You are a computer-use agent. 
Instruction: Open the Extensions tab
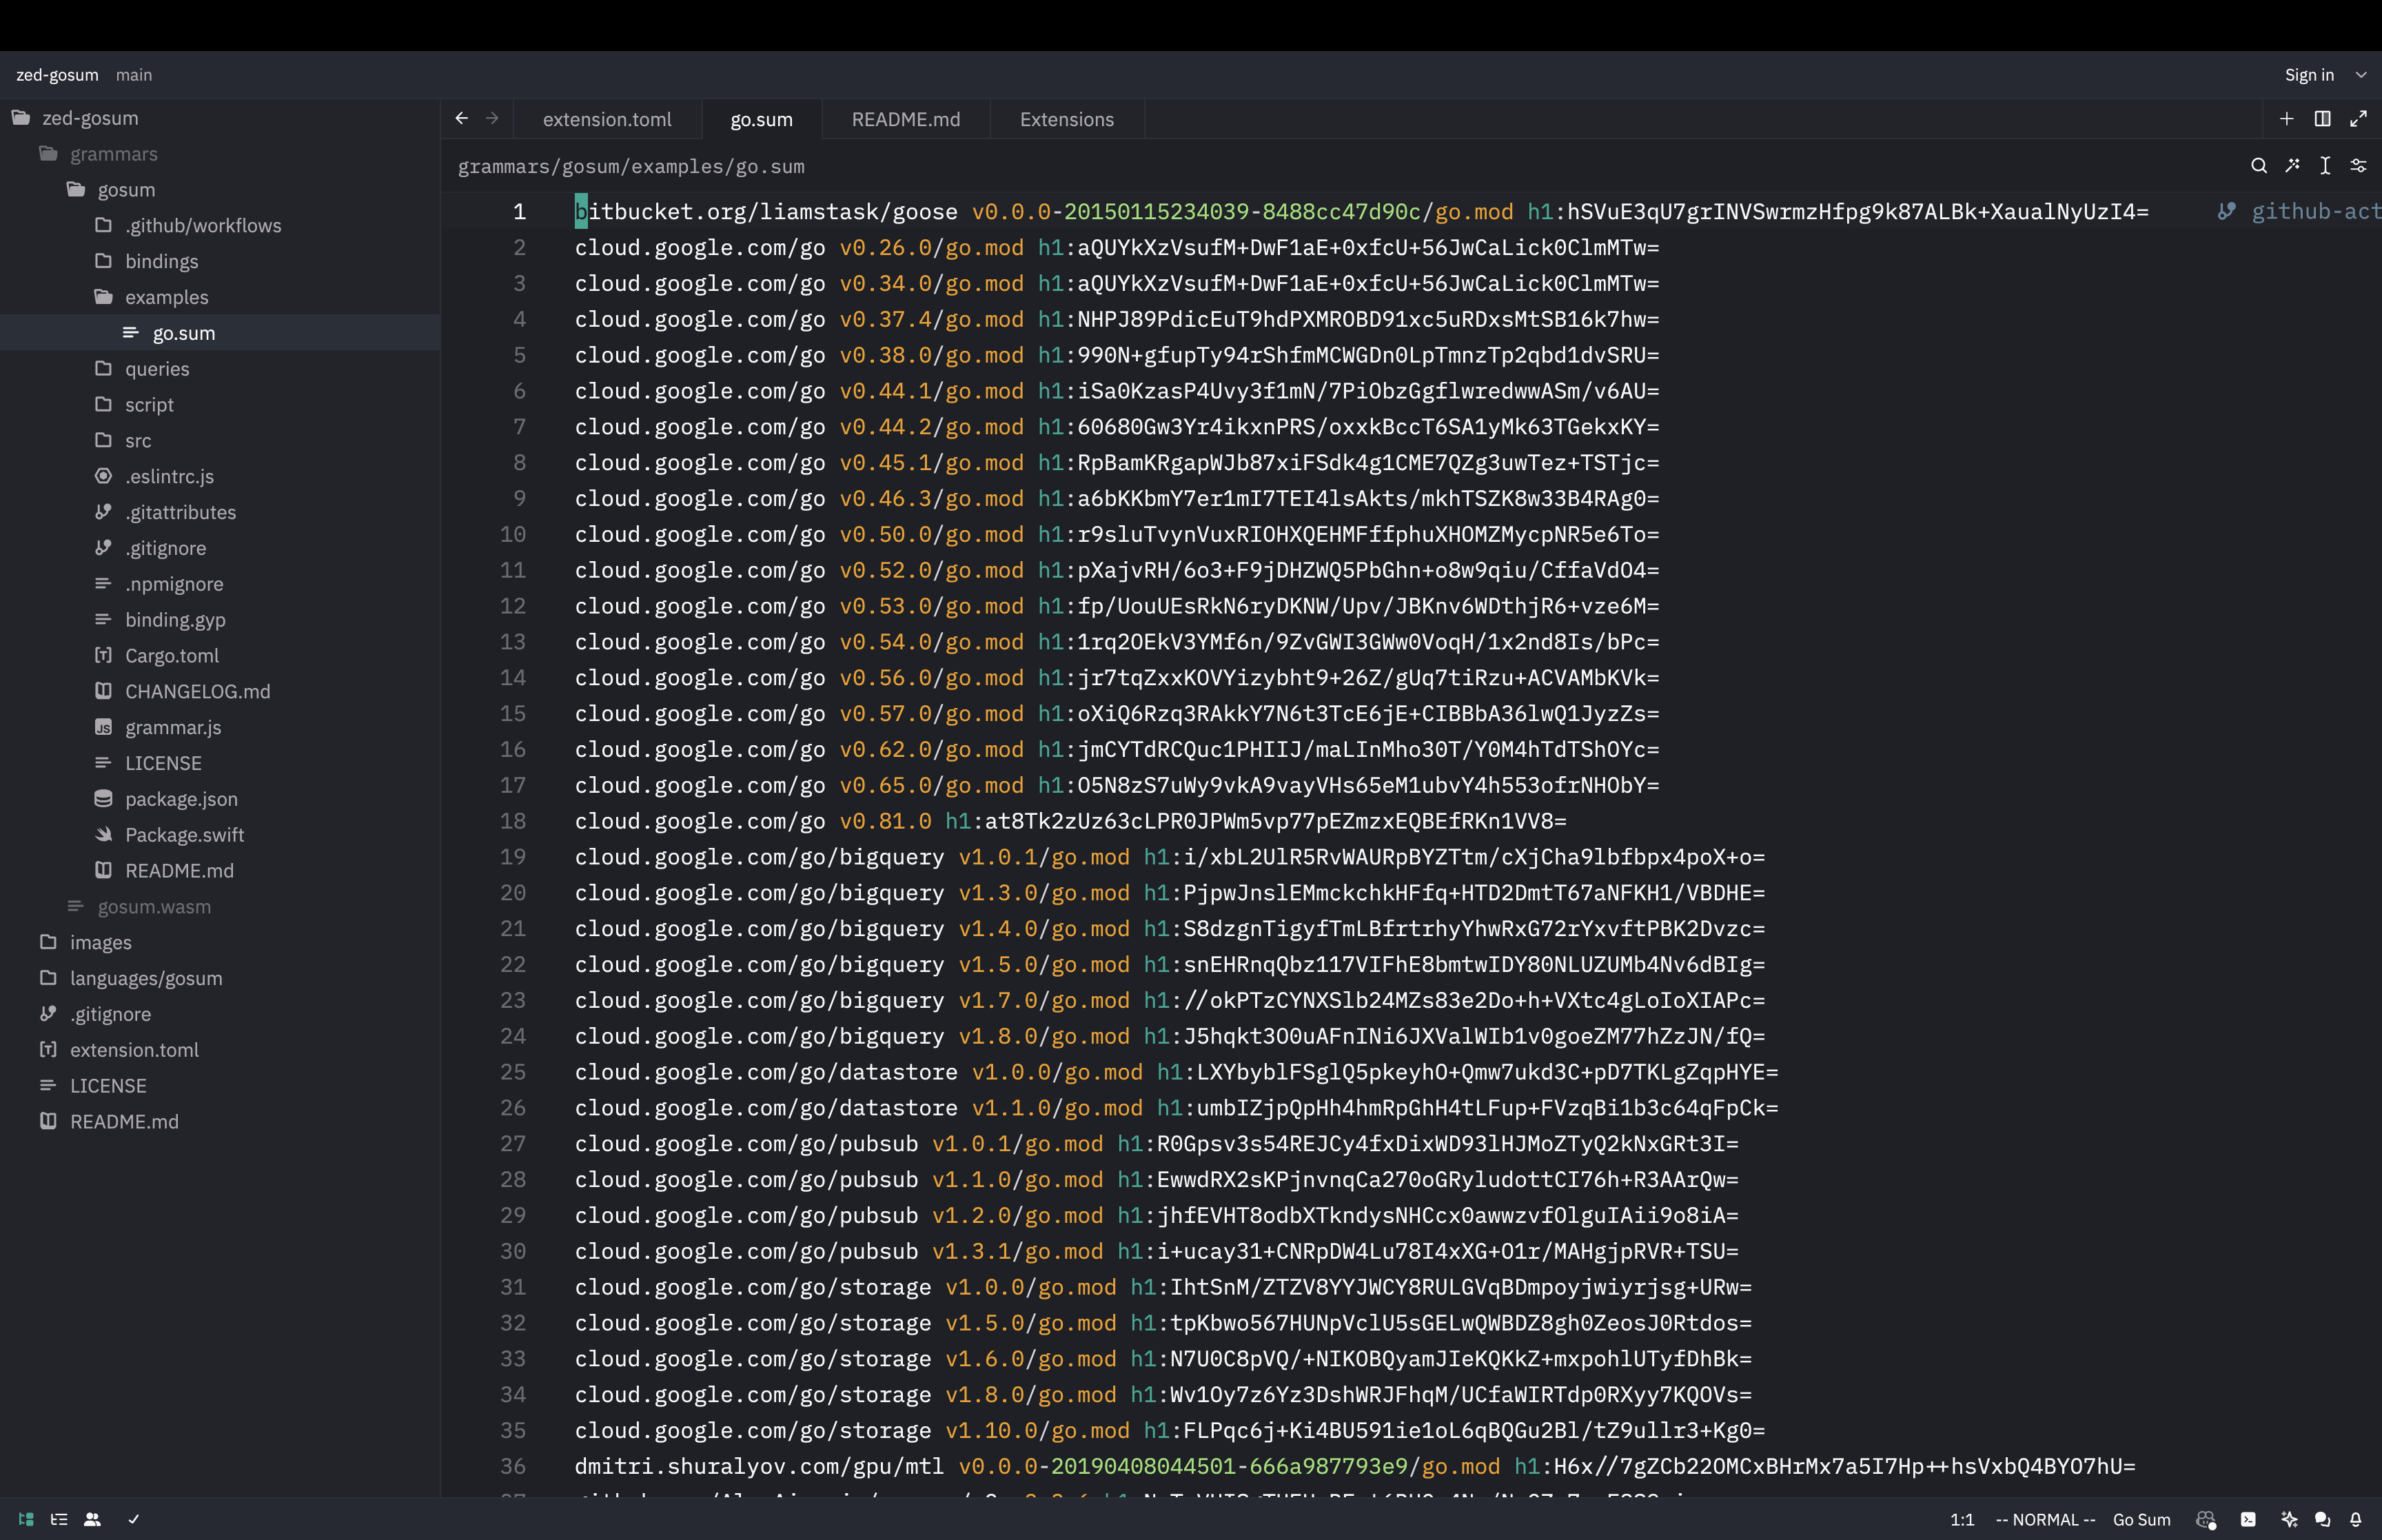[x=1066, y=119]
